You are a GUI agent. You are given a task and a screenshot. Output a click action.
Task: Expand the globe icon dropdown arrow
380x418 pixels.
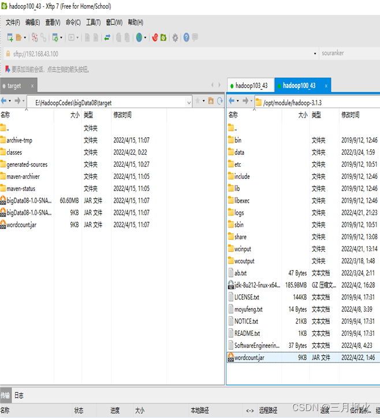click(145, 38)
